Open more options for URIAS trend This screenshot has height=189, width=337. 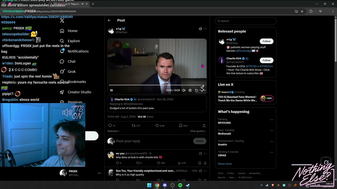272,152
